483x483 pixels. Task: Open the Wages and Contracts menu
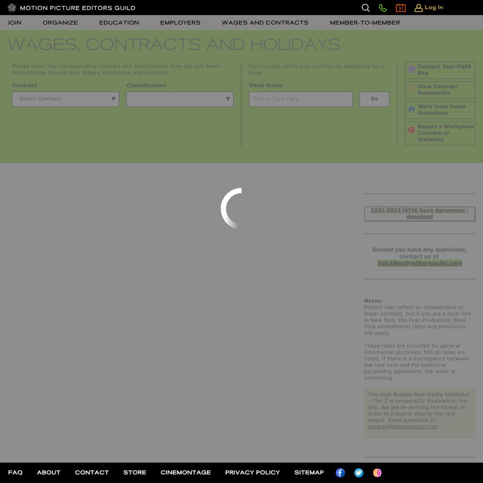[x=265, y=23]
